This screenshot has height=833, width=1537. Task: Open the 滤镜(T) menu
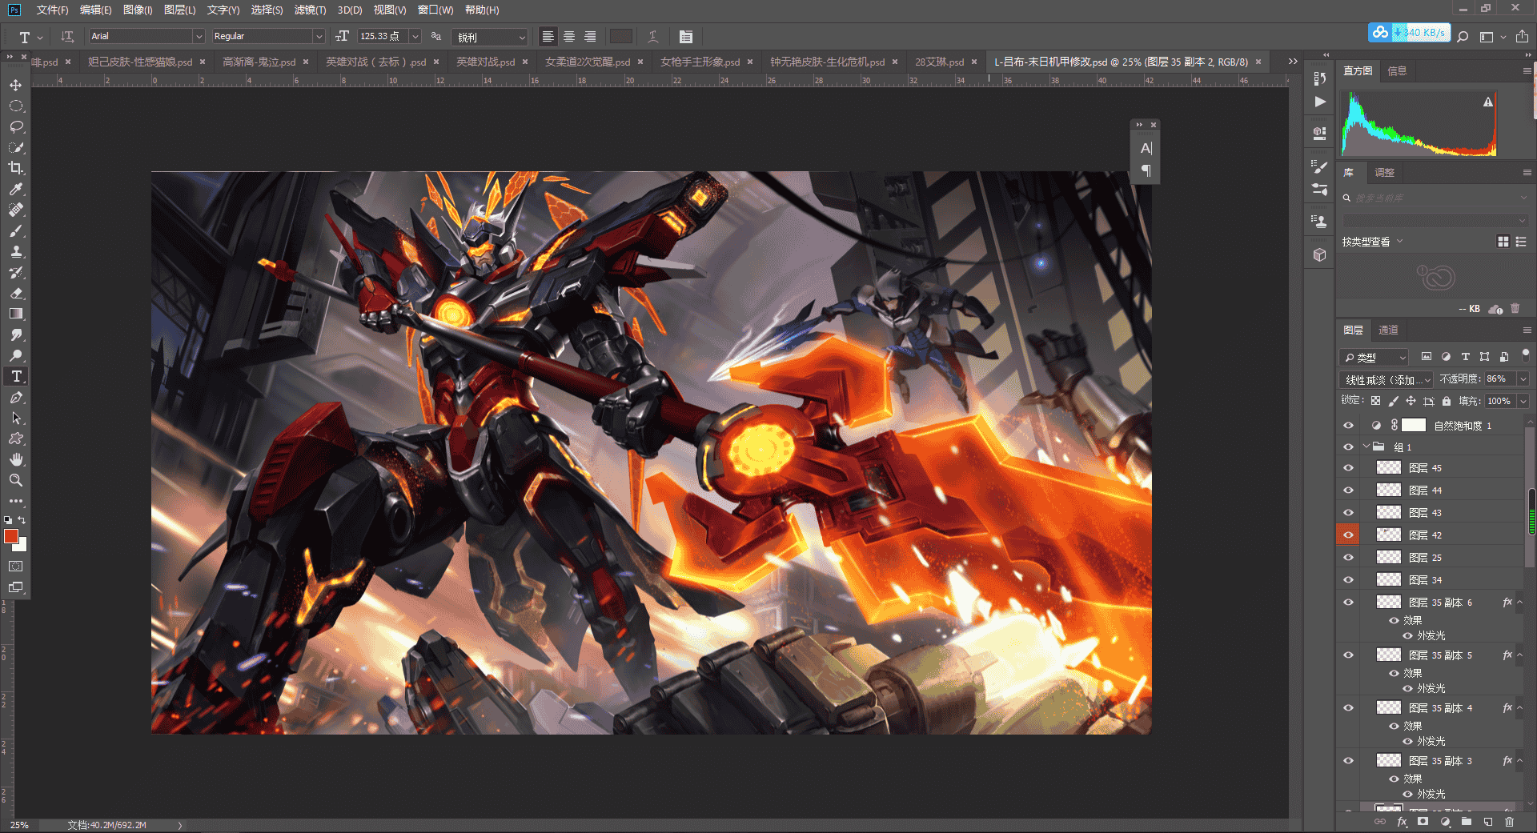click(x=310, y=10)
